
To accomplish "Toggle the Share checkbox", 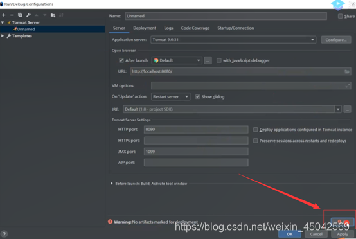I will click(x=340, y=16).
